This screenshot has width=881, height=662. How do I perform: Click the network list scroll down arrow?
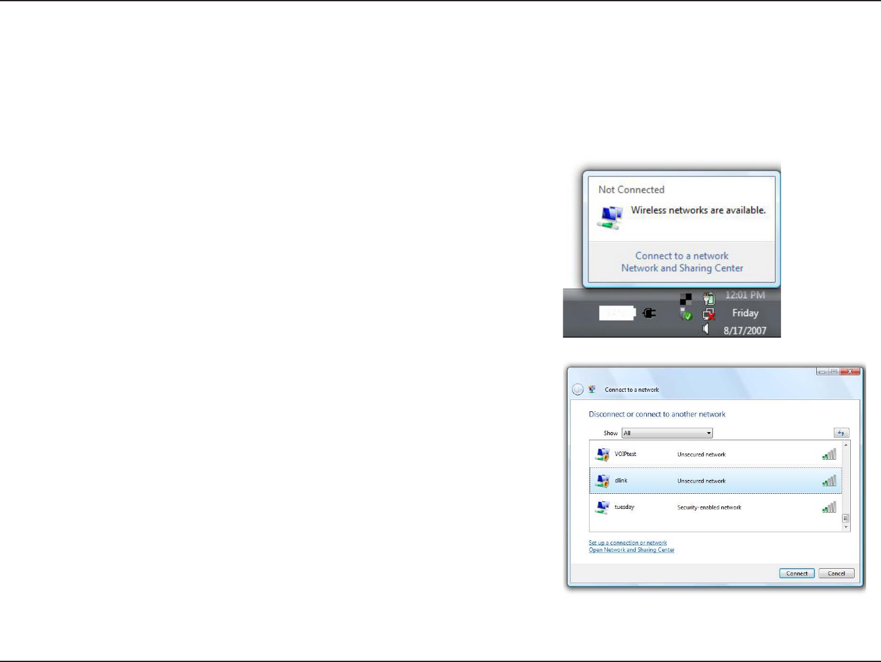(x=846, y=527)
